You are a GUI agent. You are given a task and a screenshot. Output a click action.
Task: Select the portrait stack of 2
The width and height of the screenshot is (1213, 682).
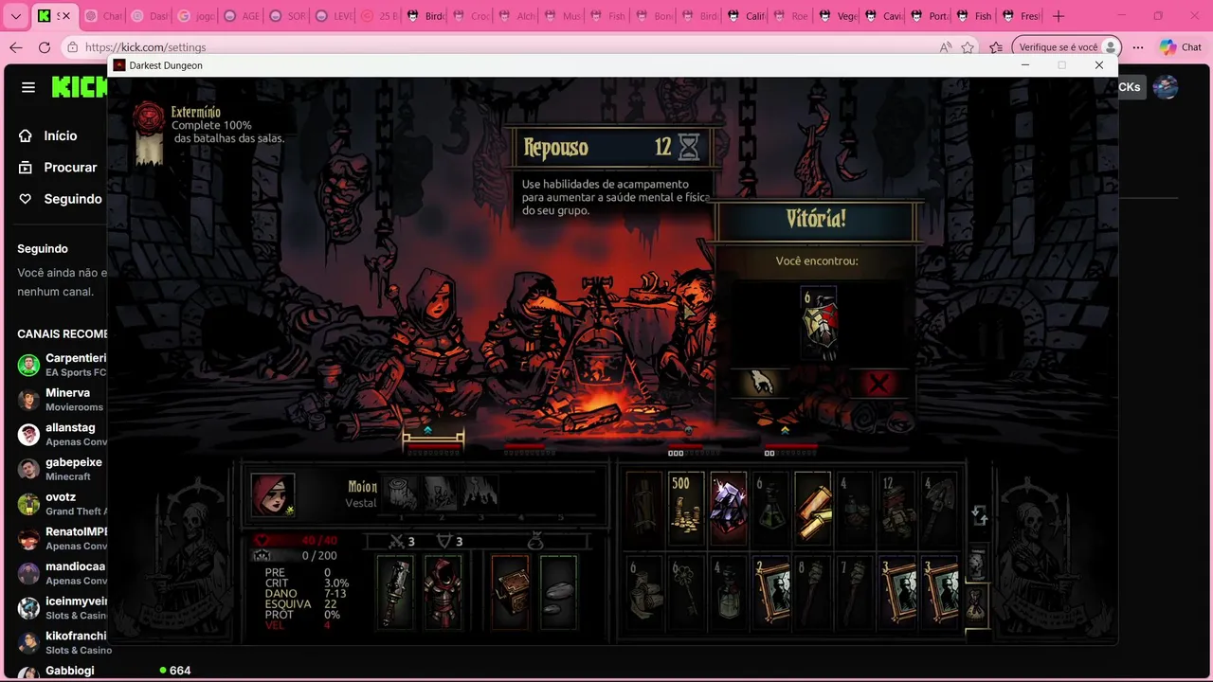click(770, 590)
